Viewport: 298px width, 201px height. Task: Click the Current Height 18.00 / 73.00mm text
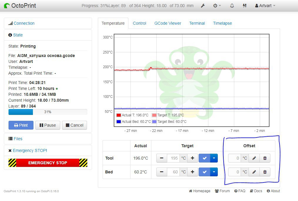point(38,100)
